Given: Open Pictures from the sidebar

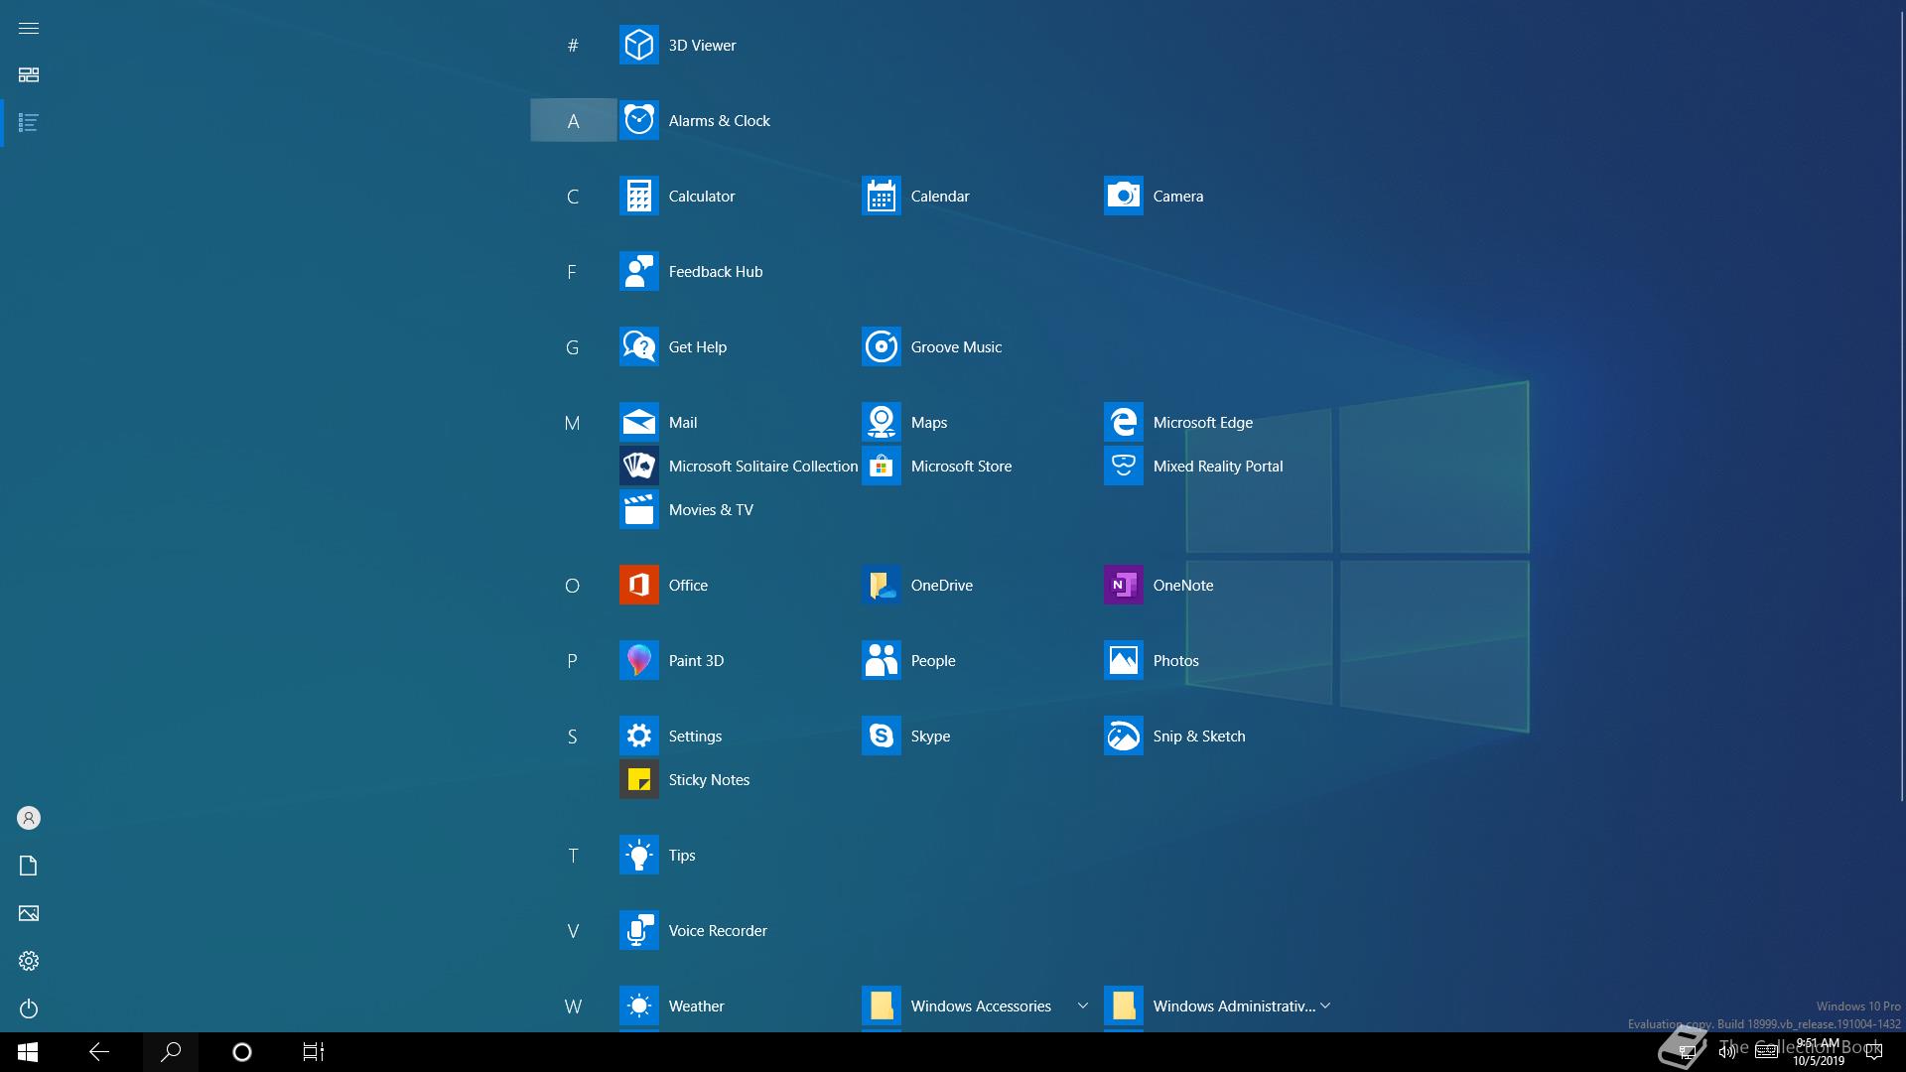Looking at the screenshot, I should (29, 913).
